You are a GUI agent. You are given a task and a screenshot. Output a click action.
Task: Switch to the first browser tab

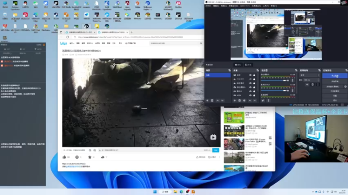80,32
